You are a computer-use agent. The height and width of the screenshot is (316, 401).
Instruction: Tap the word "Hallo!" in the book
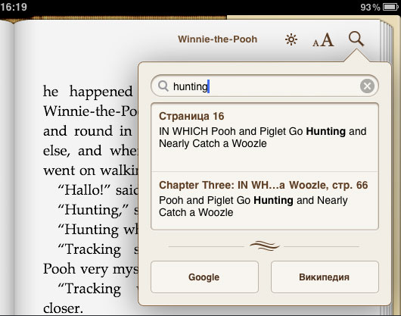click(84, 190)
